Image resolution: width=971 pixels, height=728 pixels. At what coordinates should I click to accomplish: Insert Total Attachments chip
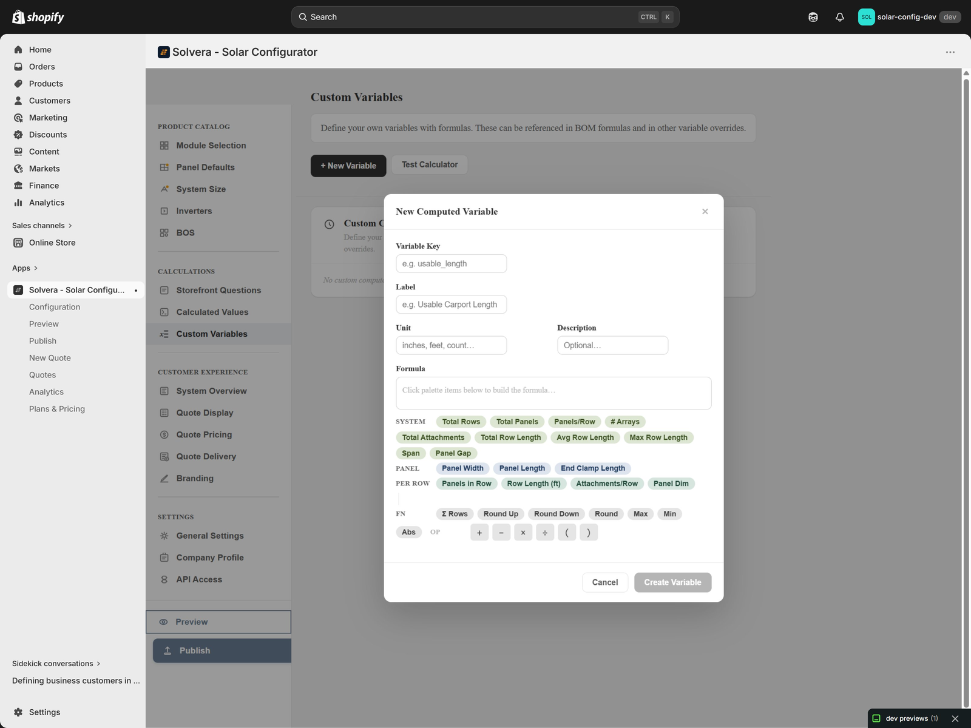pyautogui.click(x=433, y=437)
